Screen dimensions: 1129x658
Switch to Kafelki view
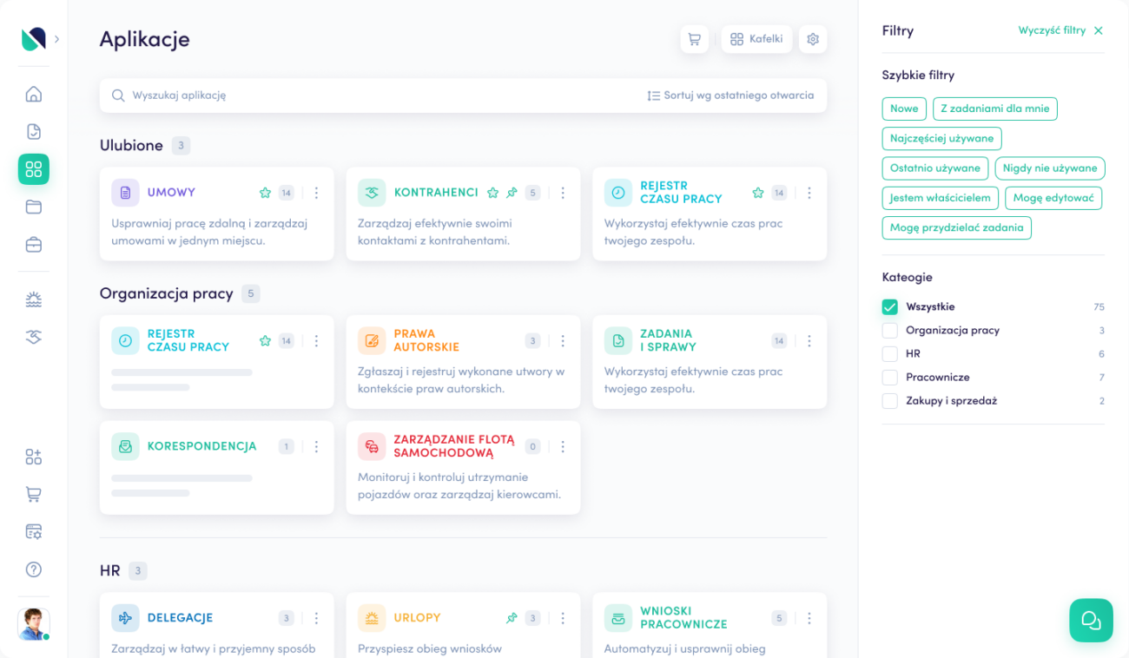coord(756,39)
